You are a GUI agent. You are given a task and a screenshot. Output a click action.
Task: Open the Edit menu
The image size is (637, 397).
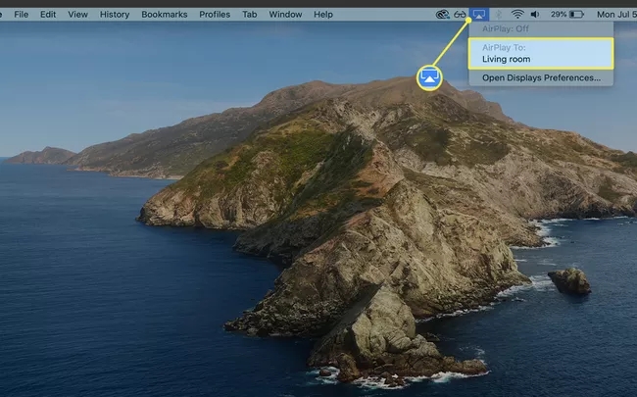(x=48, y=15)
